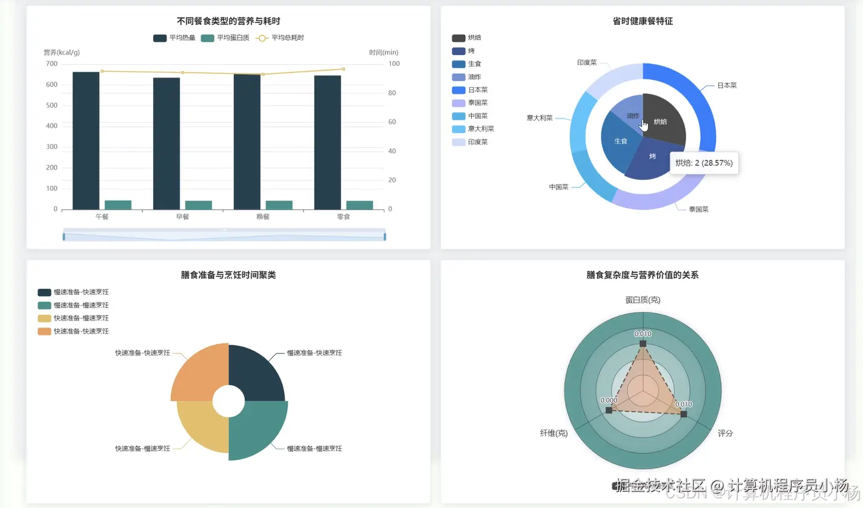Toggle 生食 legend entry
The height and width of the screenshot is (508, 863).
pyautogui.click(x=466, y=64)
